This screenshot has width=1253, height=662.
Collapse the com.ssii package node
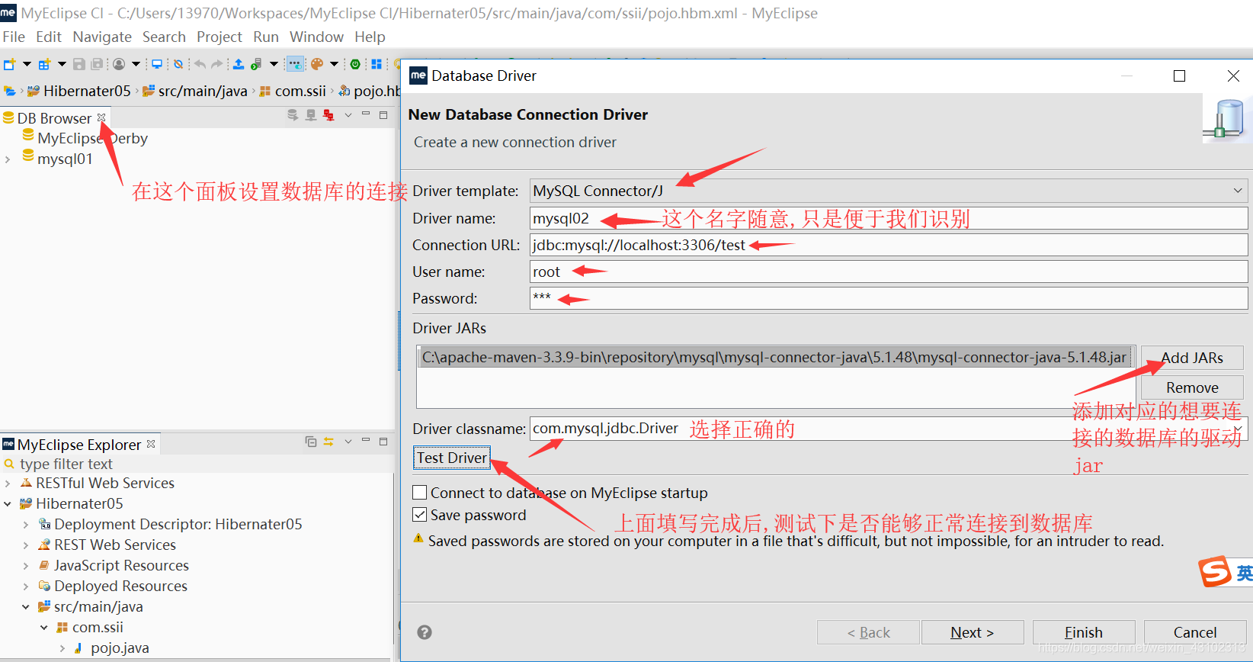coord(44,628)
